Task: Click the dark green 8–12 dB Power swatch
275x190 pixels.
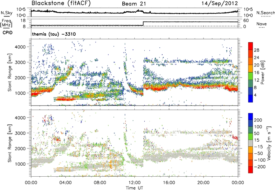Action: pos(251,83)
